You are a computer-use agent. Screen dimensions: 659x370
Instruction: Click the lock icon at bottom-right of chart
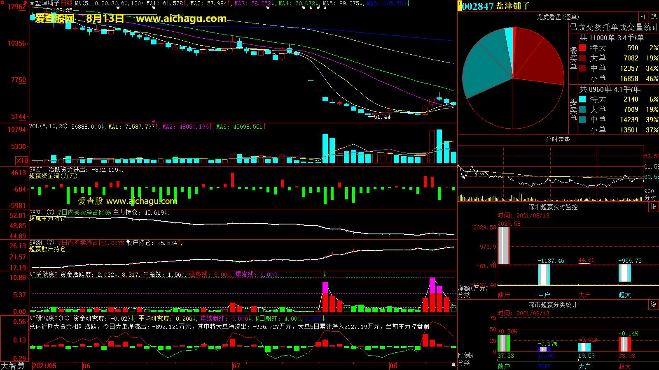click(453, 365)
